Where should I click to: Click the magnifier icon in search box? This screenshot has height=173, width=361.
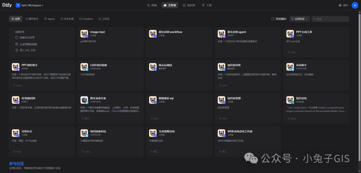pyautogui.click(x=315, y=19)
